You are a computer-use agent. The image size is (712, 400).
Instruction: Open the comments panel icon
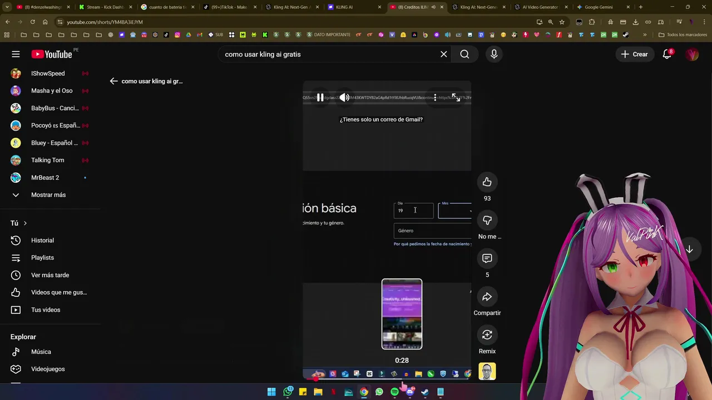(x=487, y=258)
